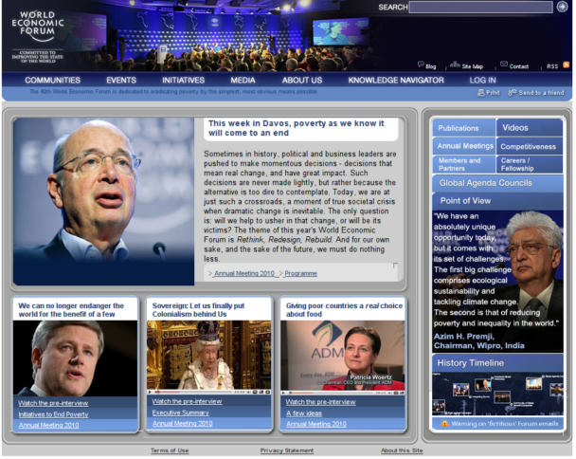Open the Communities menu
Viewport: 576px width, 459px height.
click(52, 80)
